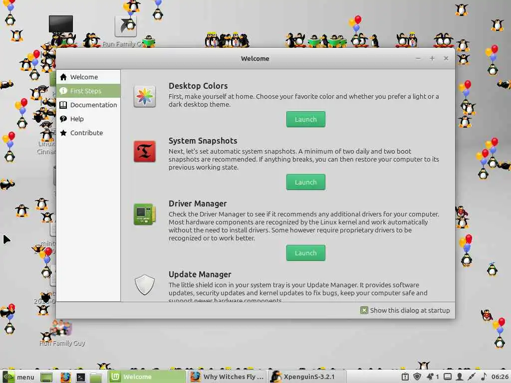
Task: Launch System Snapshots
Action: (x=306, y=182)
